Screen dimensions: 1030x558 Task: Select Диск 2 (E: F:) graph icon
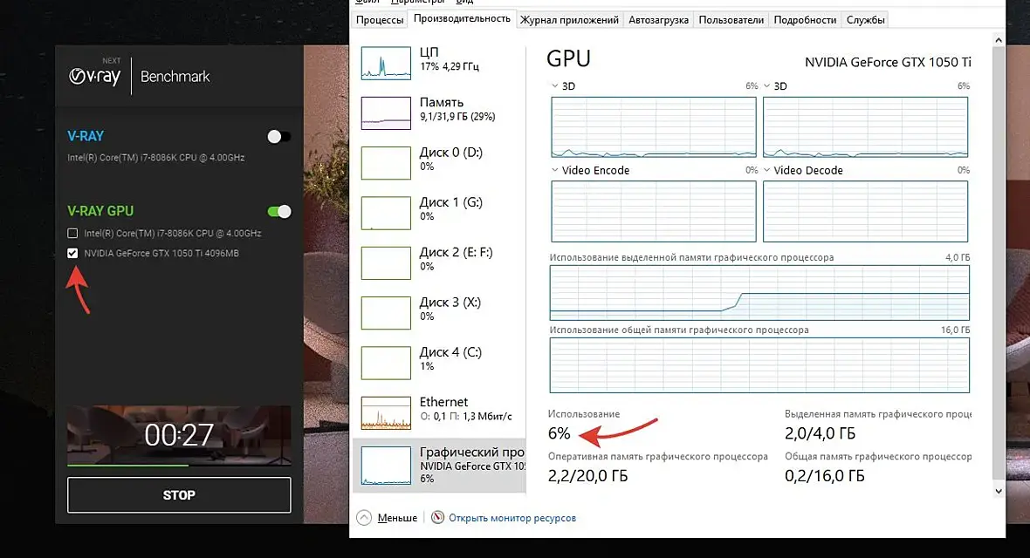click(386, 263)
